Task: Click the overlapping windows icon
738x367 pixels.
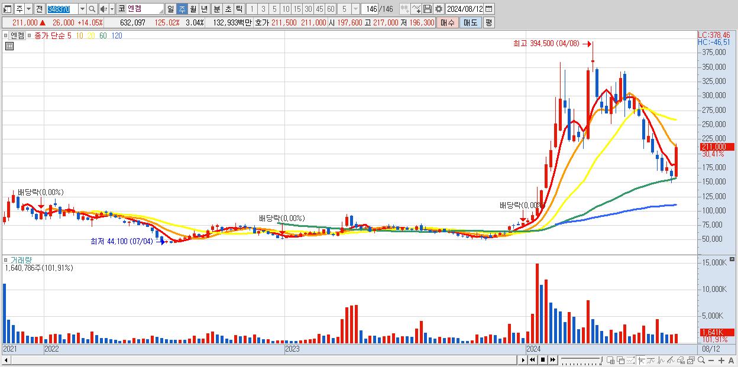Action: (621, 360)
